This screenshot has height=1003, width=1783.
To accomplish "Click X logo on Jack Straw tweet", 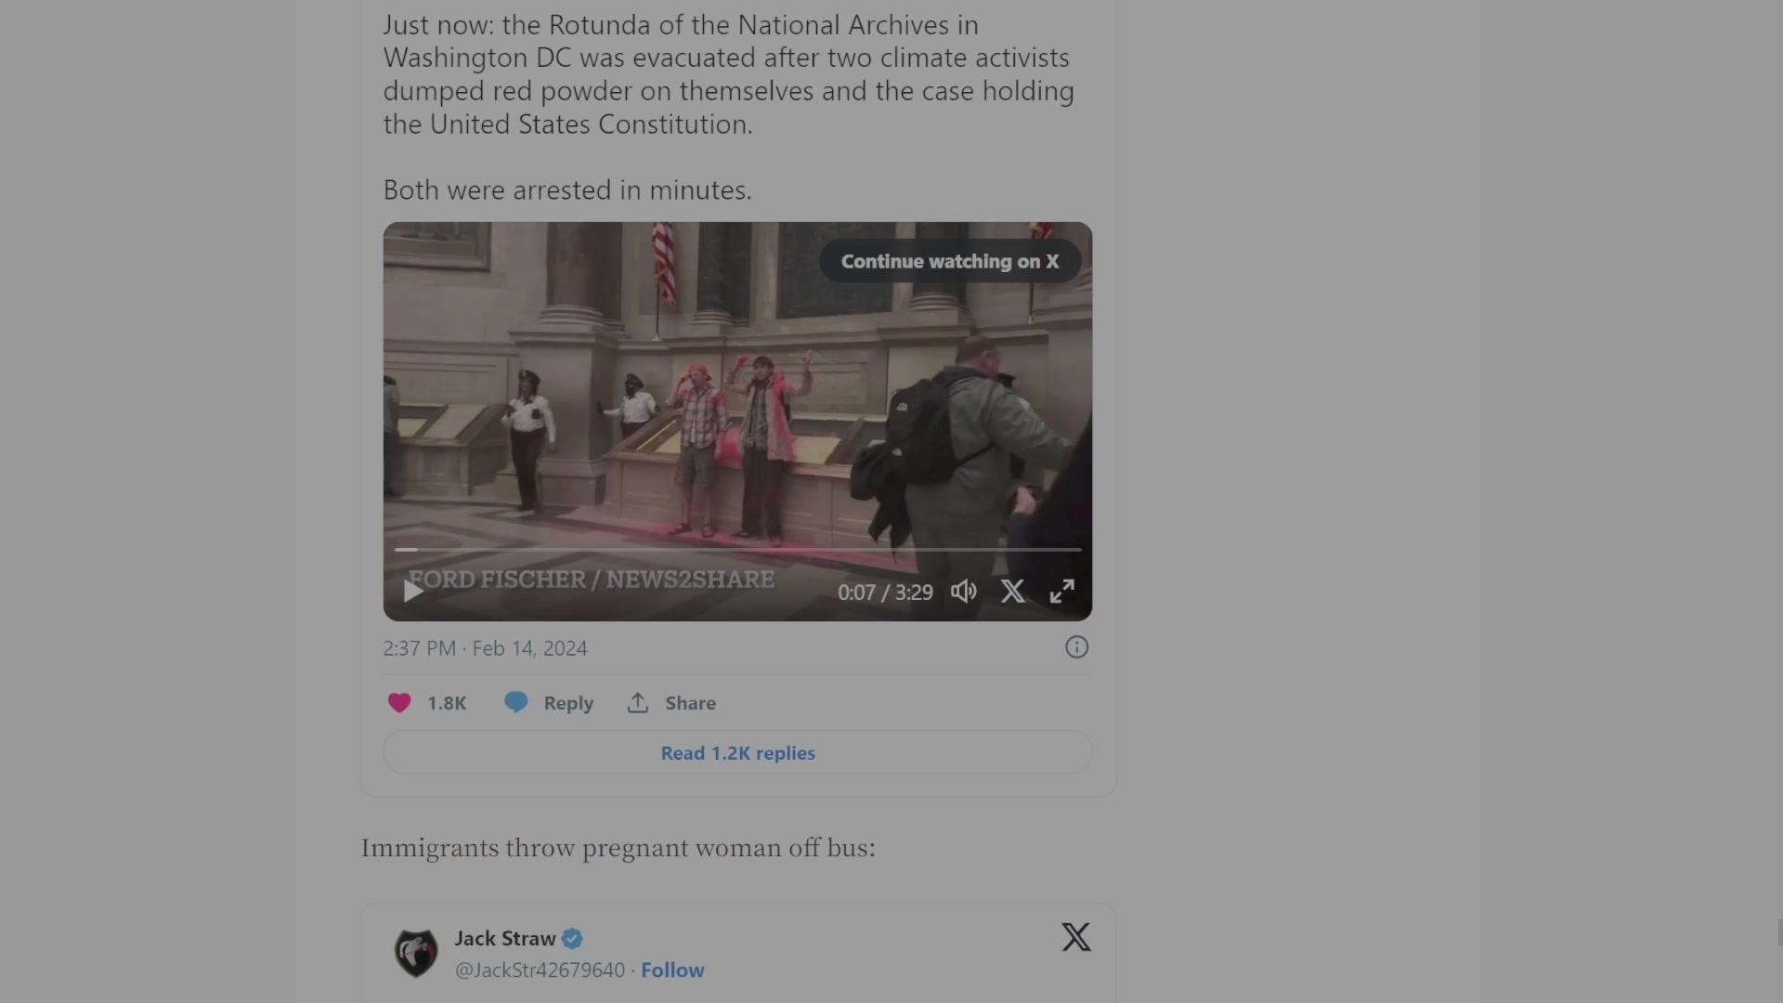I will click(x=1076, y=937).
